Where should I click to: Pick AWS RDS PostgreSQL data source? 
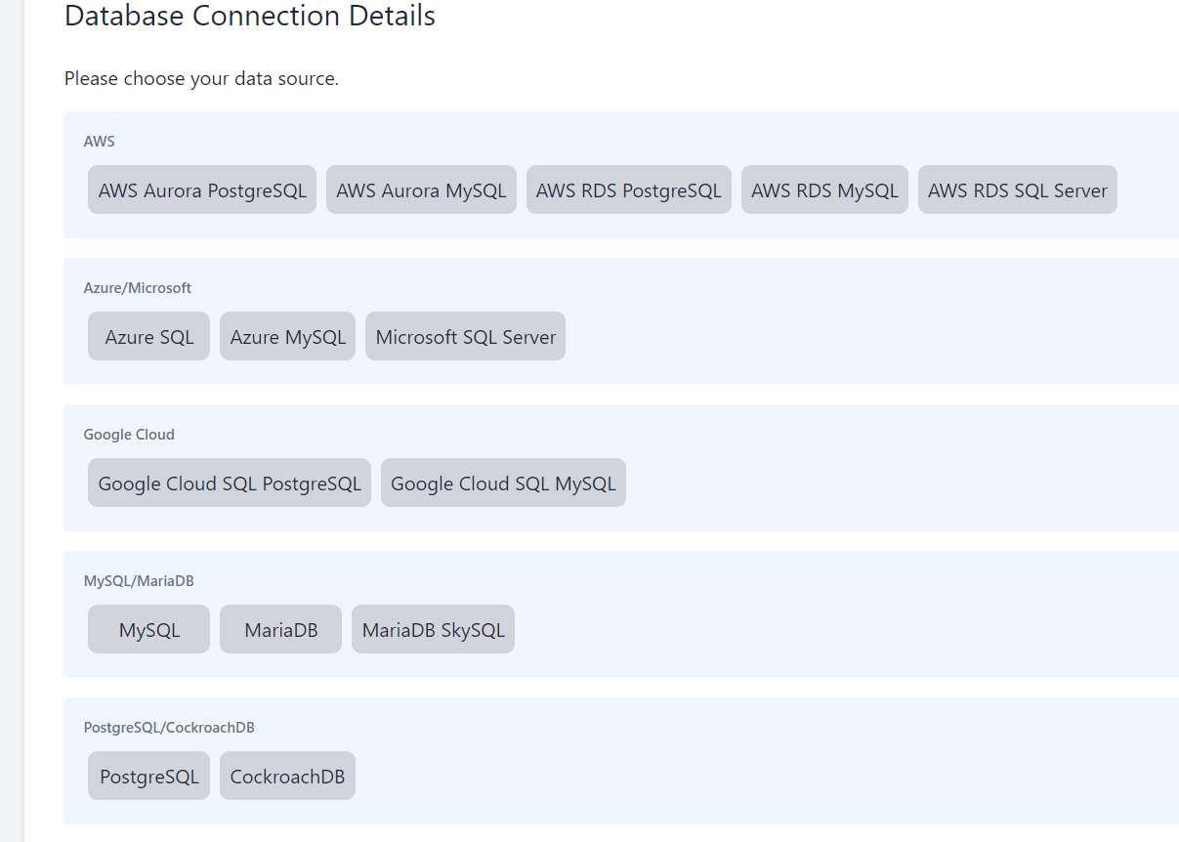tap(629, 189)
